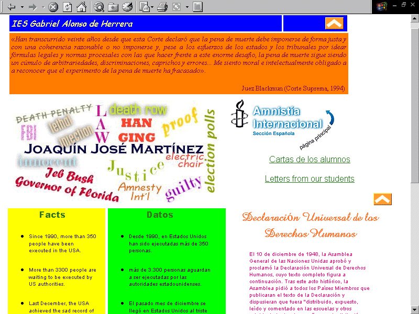419x314 pixels.
Task: Click the Juez Blackmun (Corte Suprema, 1994) attribution
Action: 293,88
